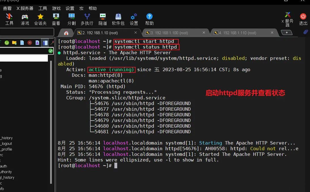
Task: Open the 工具 toolbar button
Action: pos(9,19)
